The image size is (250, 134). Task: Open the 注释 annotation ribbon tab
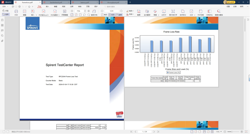pos(72,7)
